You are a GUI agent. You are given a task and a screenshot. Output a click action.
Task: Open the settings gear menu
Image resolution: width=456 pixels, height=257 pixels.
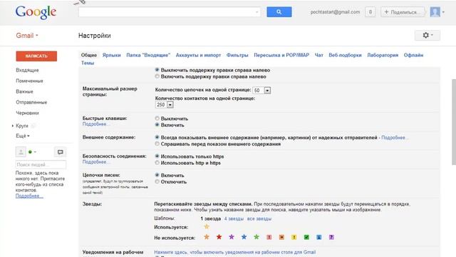point(427,35)
